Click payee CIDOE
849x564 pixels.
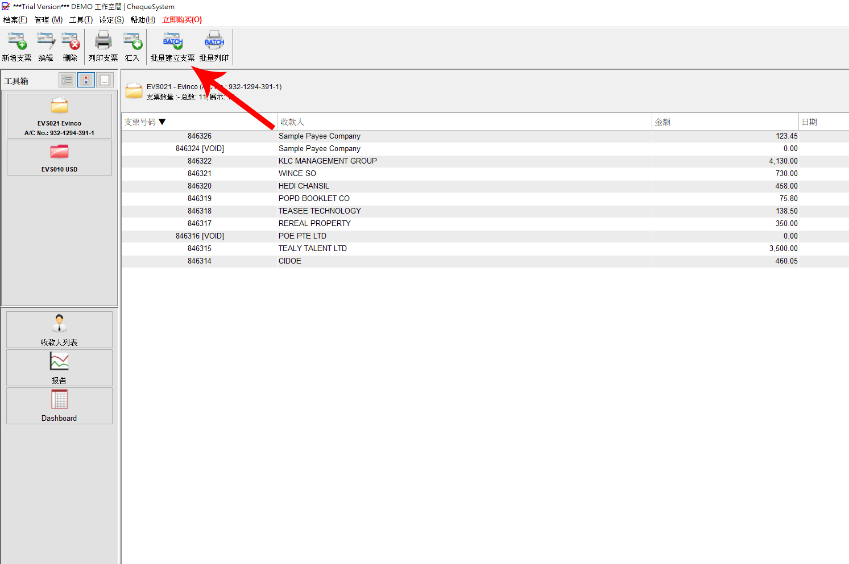pyautogui.click(x=289, y=261)
